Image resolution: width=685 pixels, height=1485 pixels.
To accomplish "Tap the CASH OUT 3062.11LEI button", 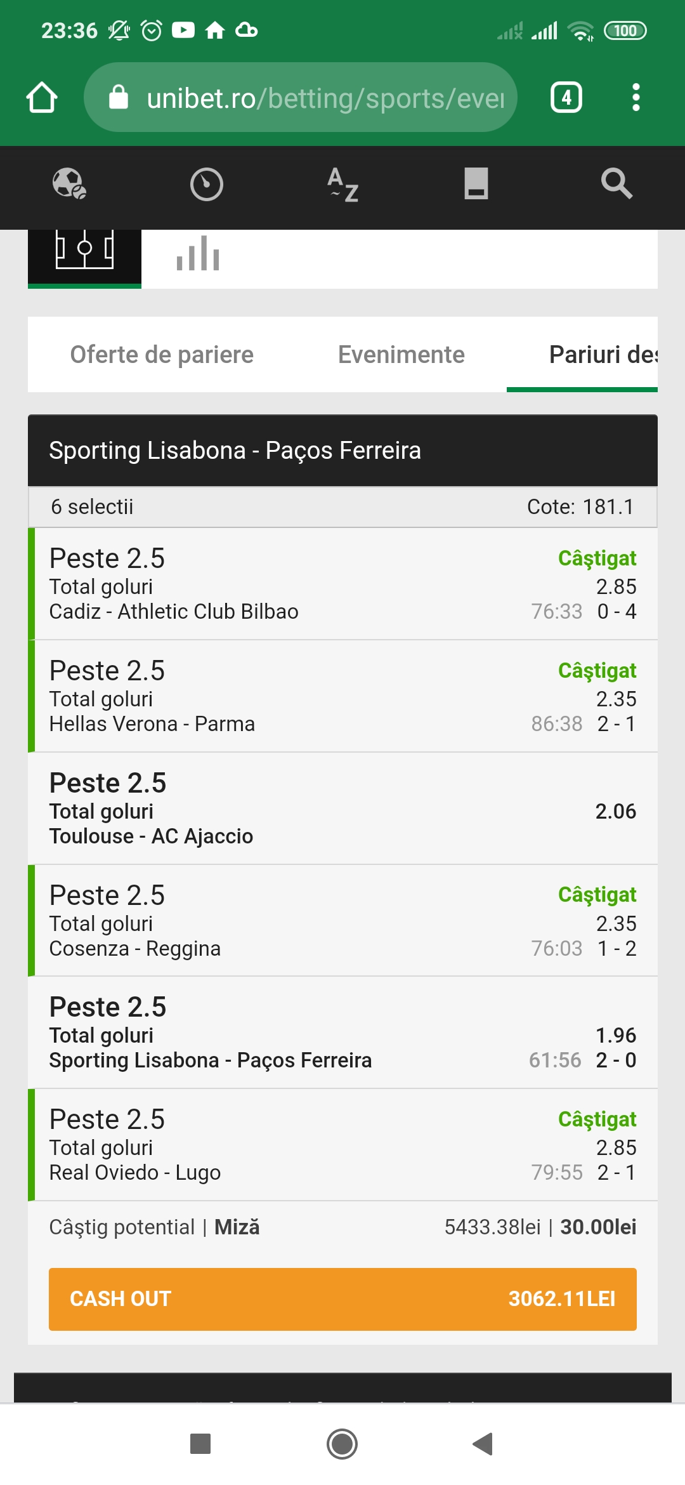I will pyautogui.click(x=342, y=1299).
